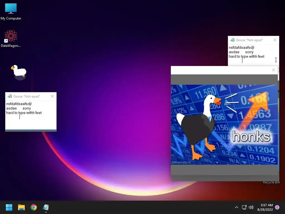Click inside the upper-right Goose Not-epad text area
The width and height of the screenshot is (285, 214).
253,55
